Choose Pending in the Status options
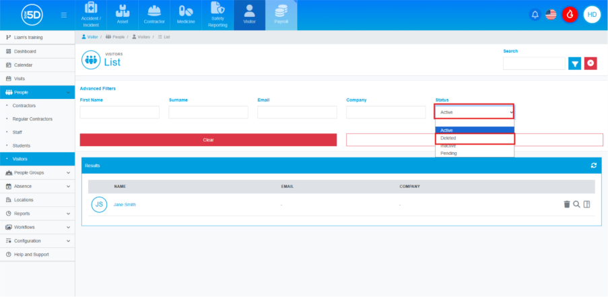The height and width of the screenshot is (297, 608). pyautogui.click(x=475, y=153)
